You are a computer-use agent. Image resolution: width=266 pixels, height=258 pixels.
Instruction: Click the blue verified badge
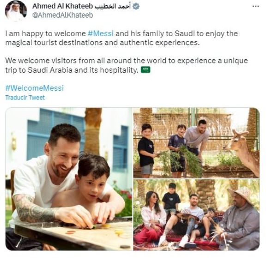pyautogui.click(x=136, y=6)
